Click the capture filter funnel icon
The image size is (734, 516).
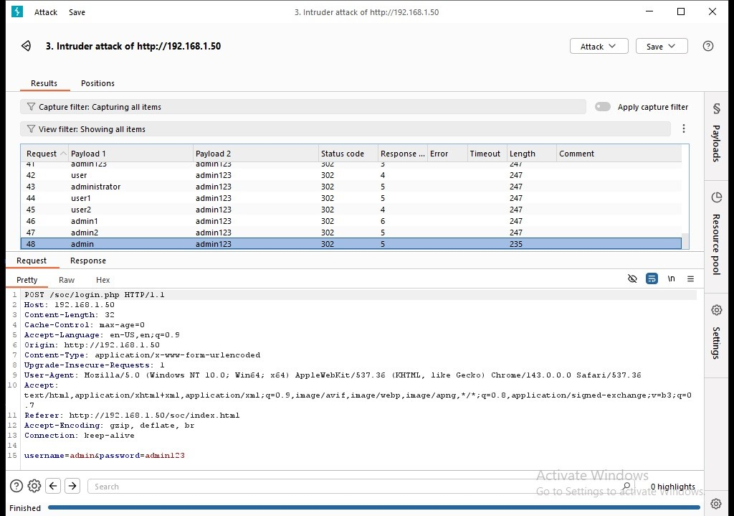pyautogui.click(x=31, y=107)
